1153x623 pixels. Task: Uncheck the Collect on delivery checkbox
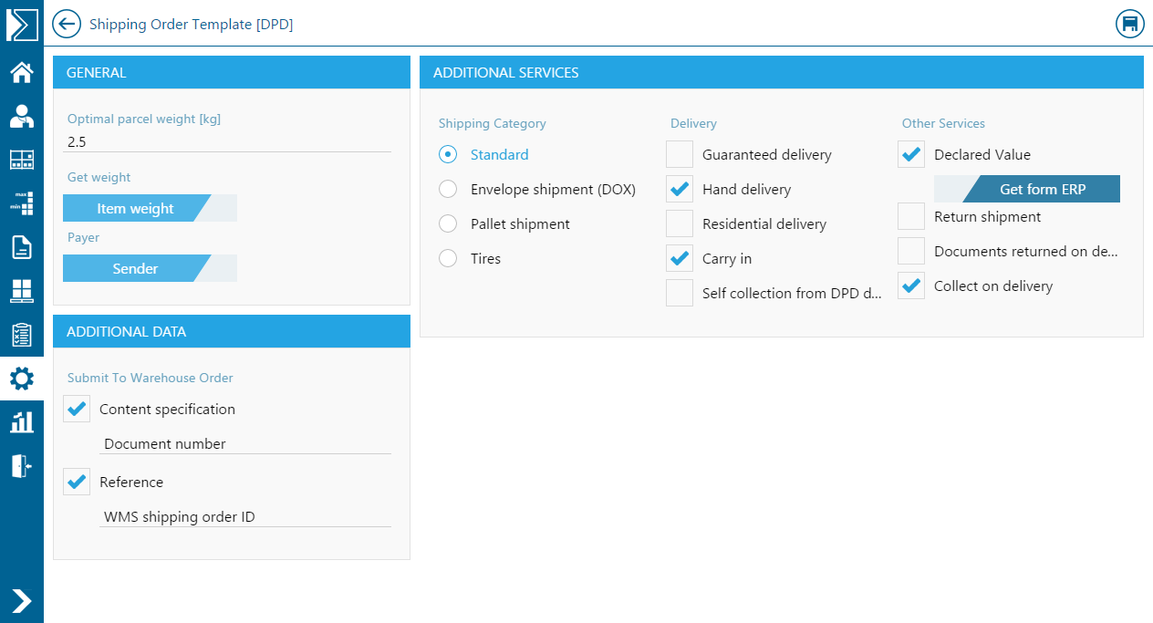pos(911,286)
